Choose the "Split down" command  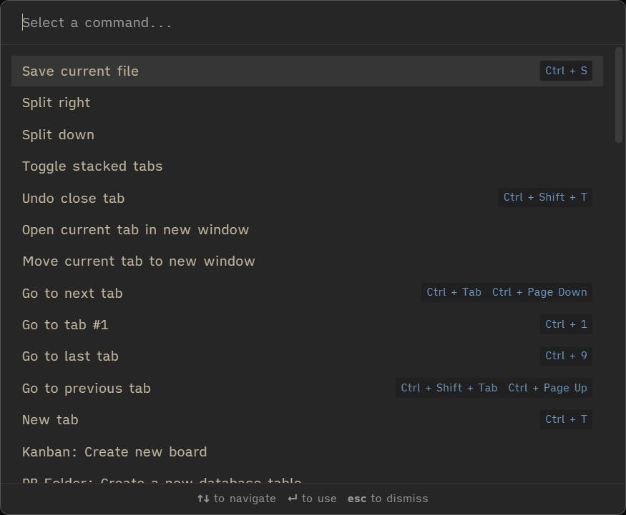(58, 134)
